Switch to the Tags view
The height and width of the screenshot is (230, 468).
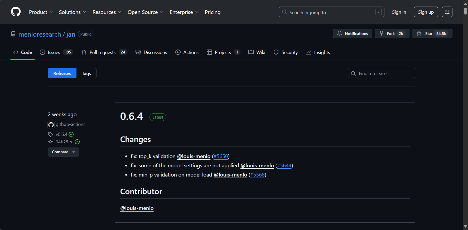click(86, 73)
